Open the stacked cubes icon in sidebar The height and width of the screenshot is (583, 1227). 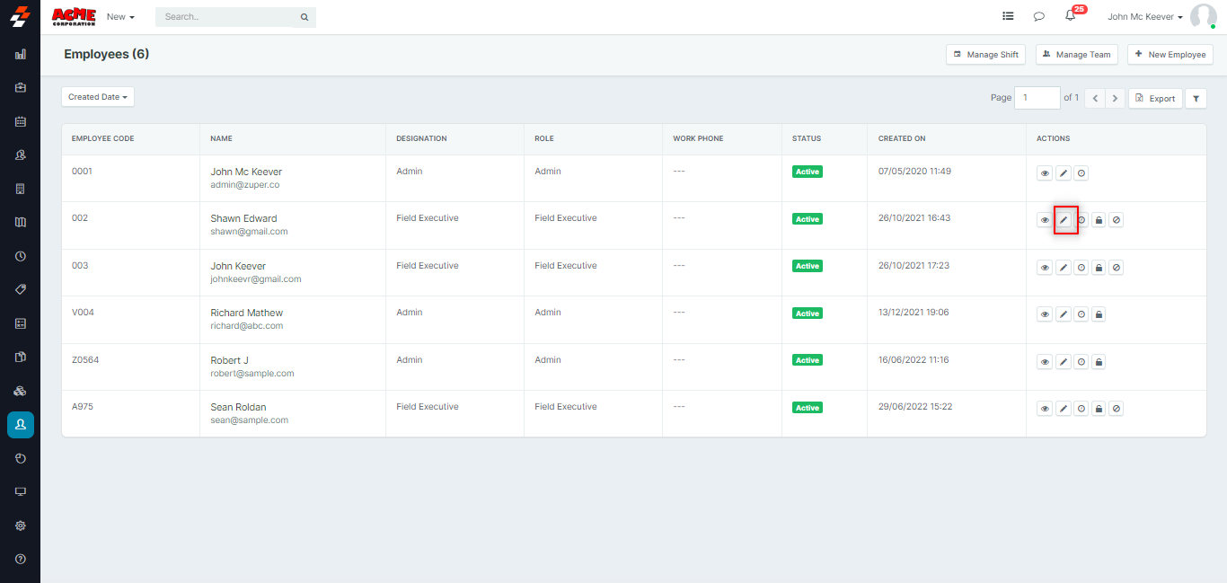[21, 391]
